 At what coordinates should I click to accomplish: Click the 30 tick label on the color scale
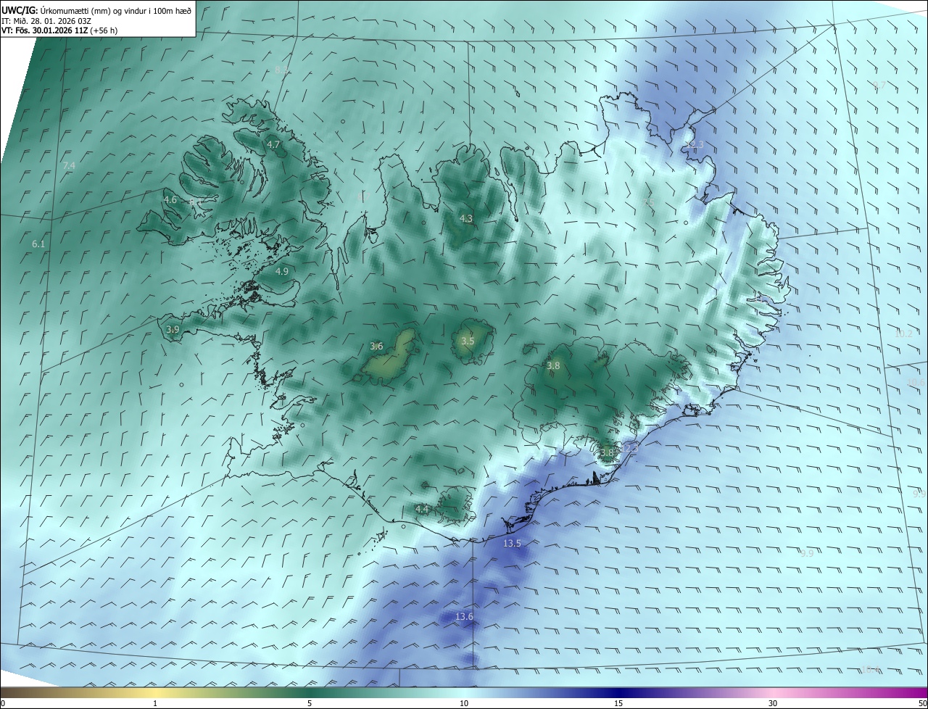[x=773, y=703]
